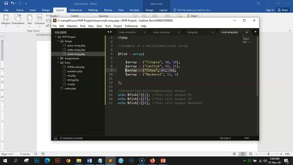Click the Sublime editor vertical scrollbar
Image resolution: width=293 pixels, height=165 pixels.
257,66
